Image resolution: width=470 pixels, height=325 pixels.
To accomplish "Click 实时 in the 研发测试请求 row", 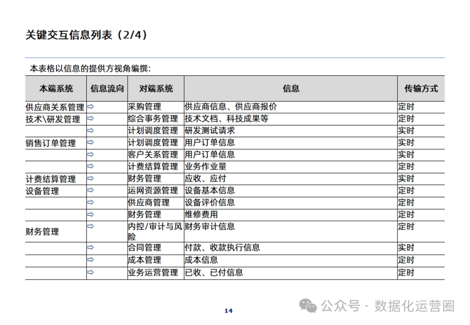I will tap(406, 130).
